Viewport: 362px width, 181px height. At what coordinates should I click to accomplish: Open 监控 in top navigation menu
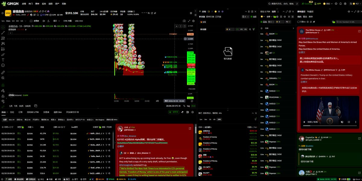pos(44,4)
